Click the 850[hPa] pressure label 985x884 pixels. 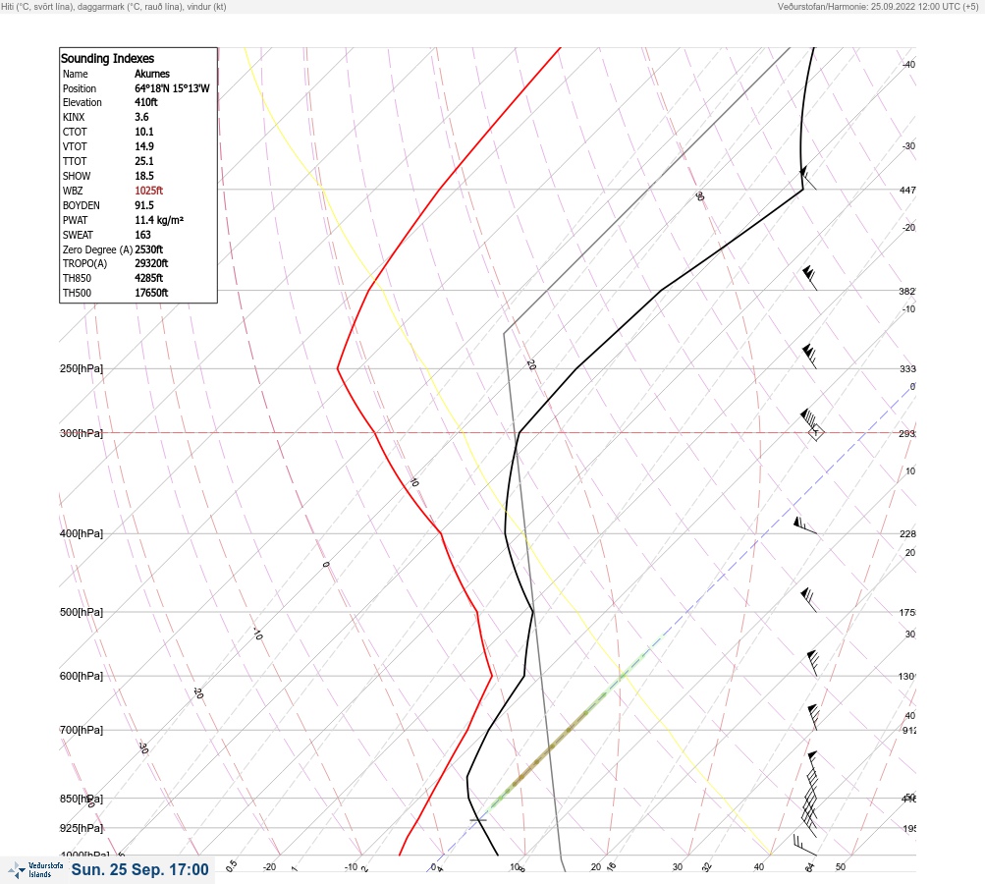[x=82, y=799]
